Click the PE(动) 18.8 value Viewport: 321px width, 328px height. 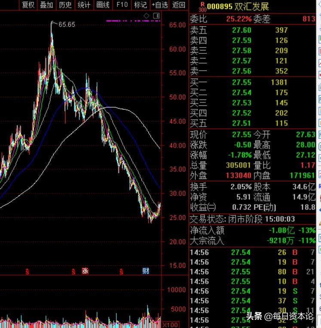pyautogui.click(x=308, y=207)
